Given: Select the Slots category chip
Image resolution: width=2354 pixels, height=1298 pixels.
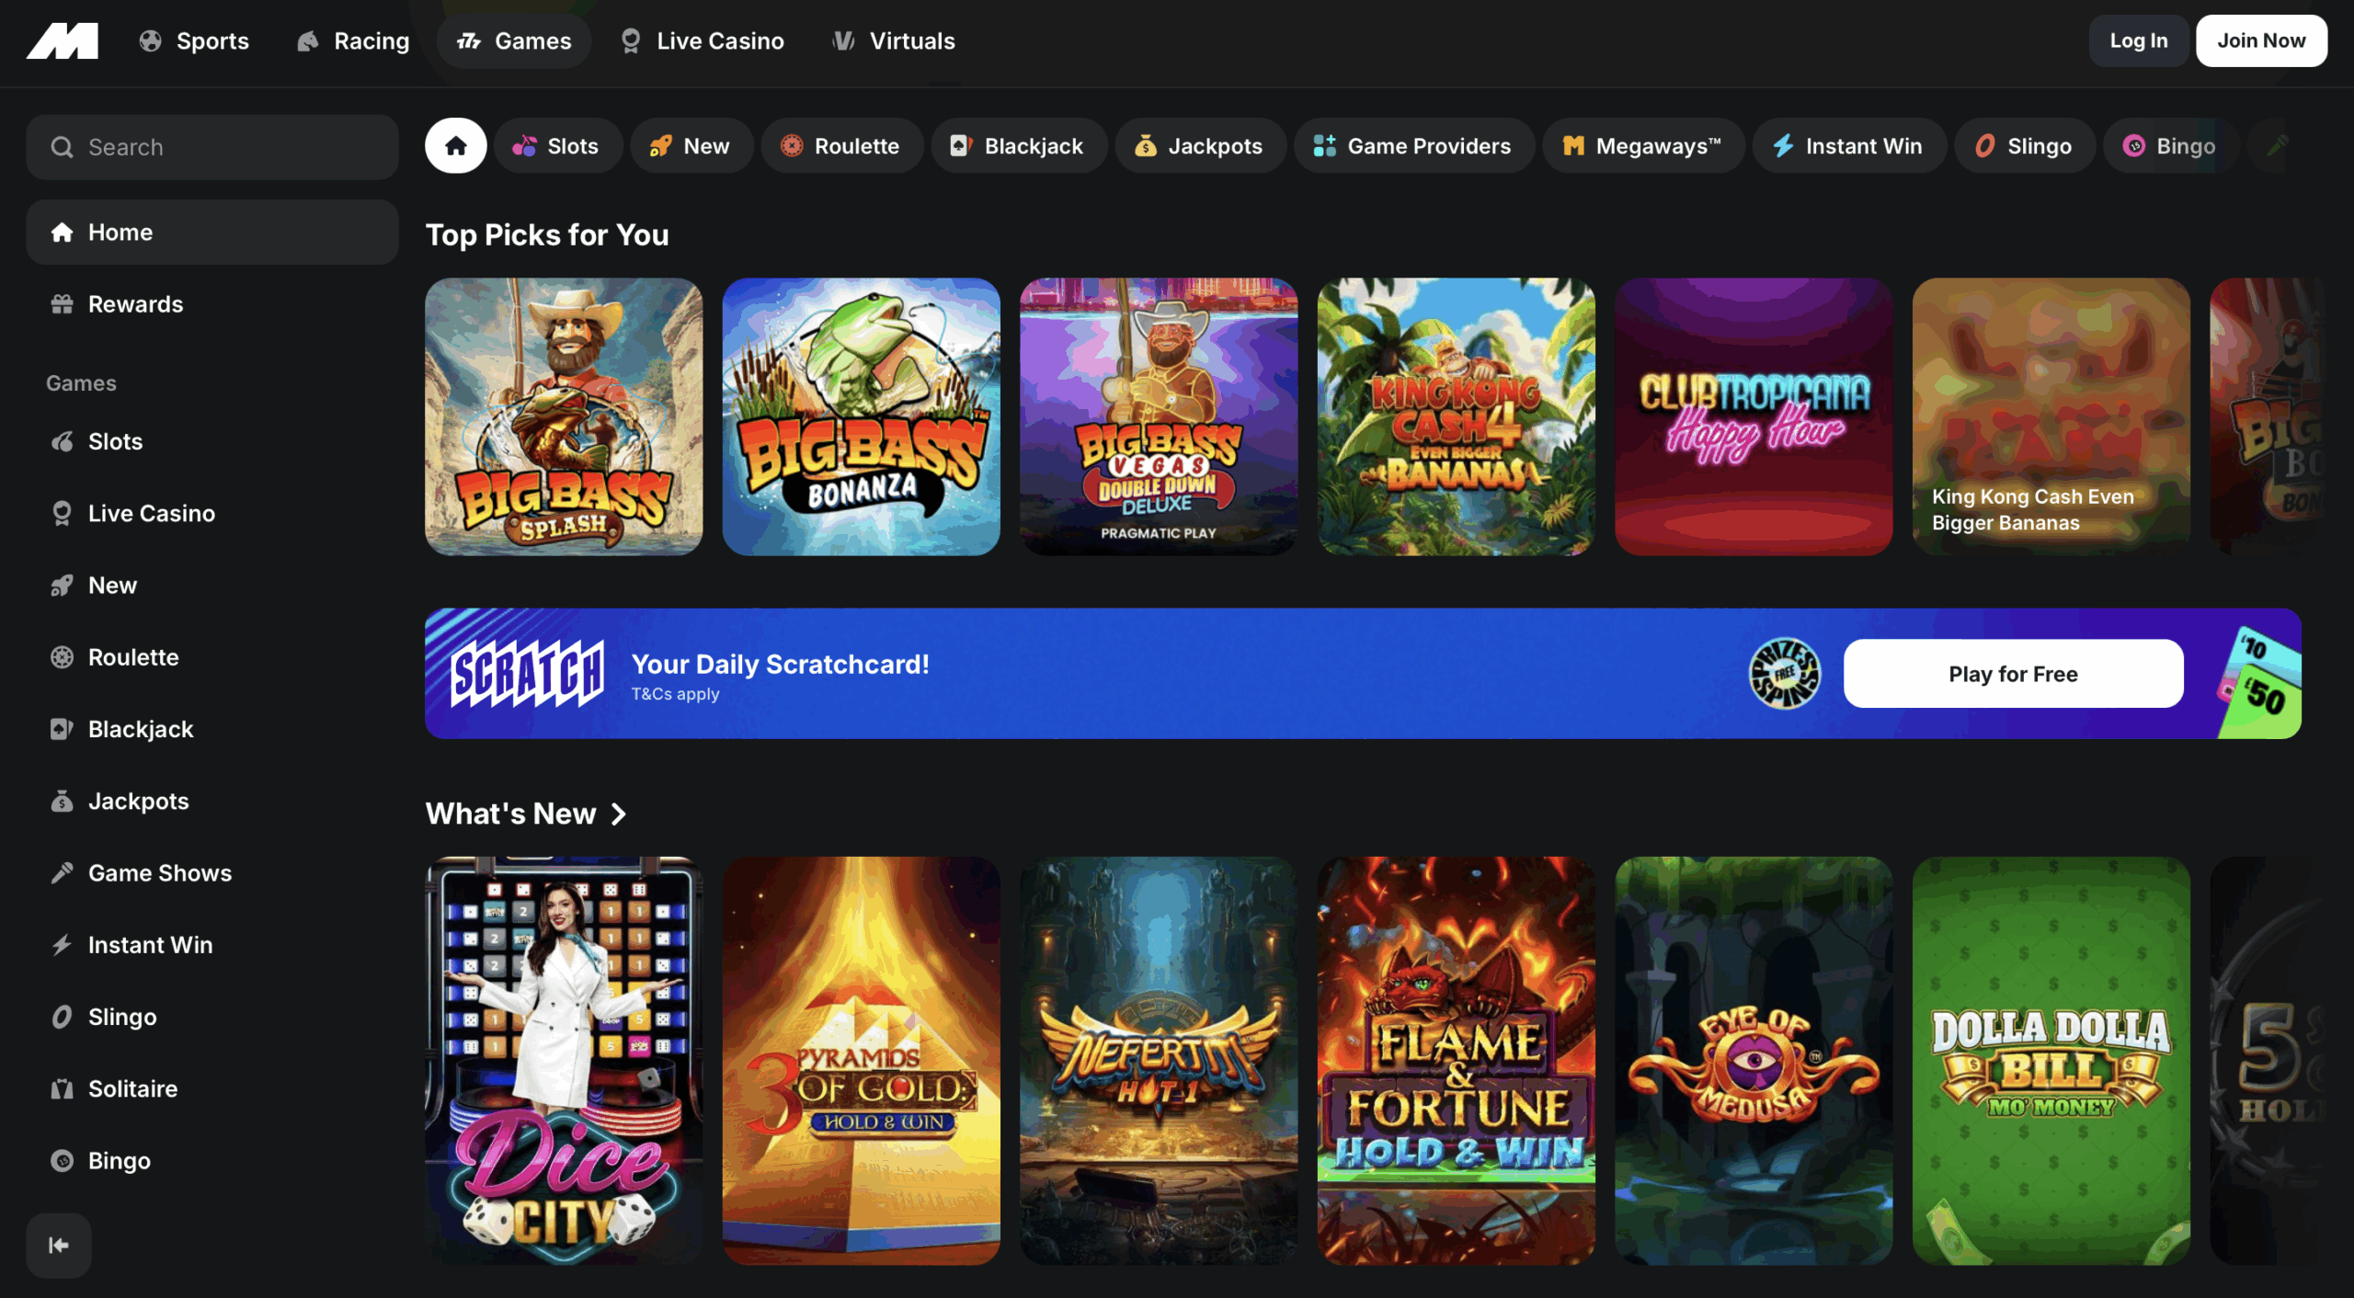Looking at the screenshot, I should click(556, 145).
